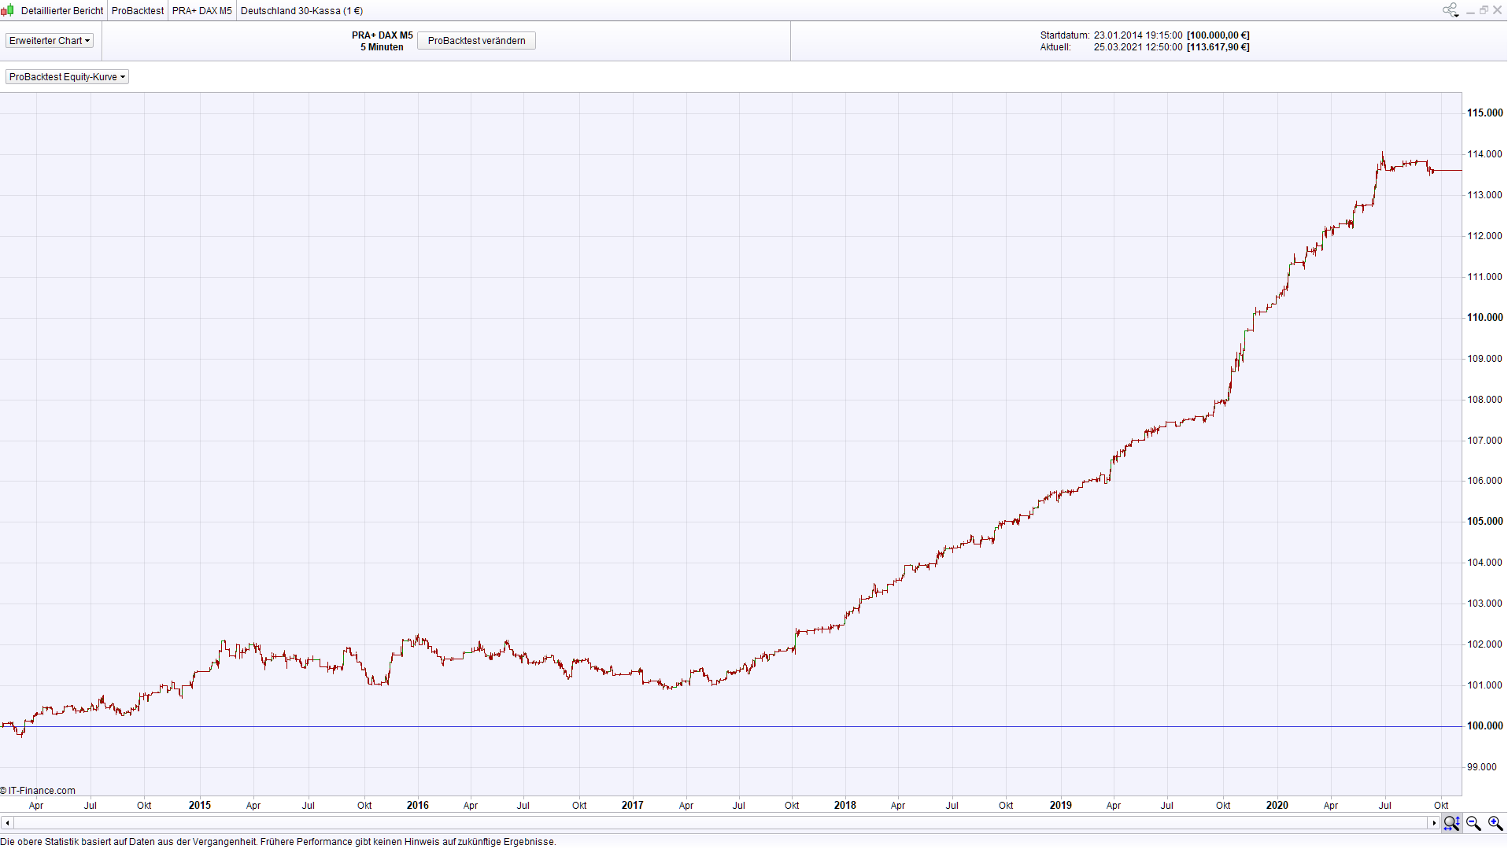Open the ProBacktest Equity-Kurve dropdown

point(67,77)
